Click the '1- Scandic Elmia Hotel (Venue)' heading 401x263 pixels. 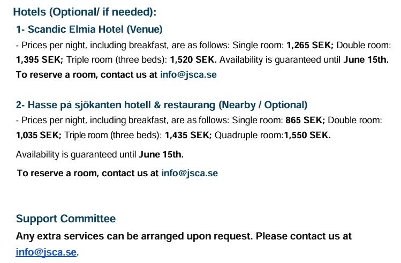(x=89, y=29)
